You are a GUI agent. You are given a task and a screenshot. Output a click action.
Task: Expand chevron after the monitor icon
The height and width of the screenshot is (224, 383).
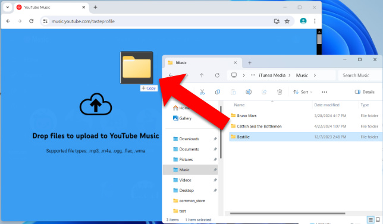pos(244,75)
